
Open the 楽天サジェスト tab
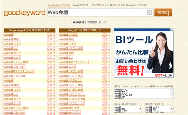point(118,5)
